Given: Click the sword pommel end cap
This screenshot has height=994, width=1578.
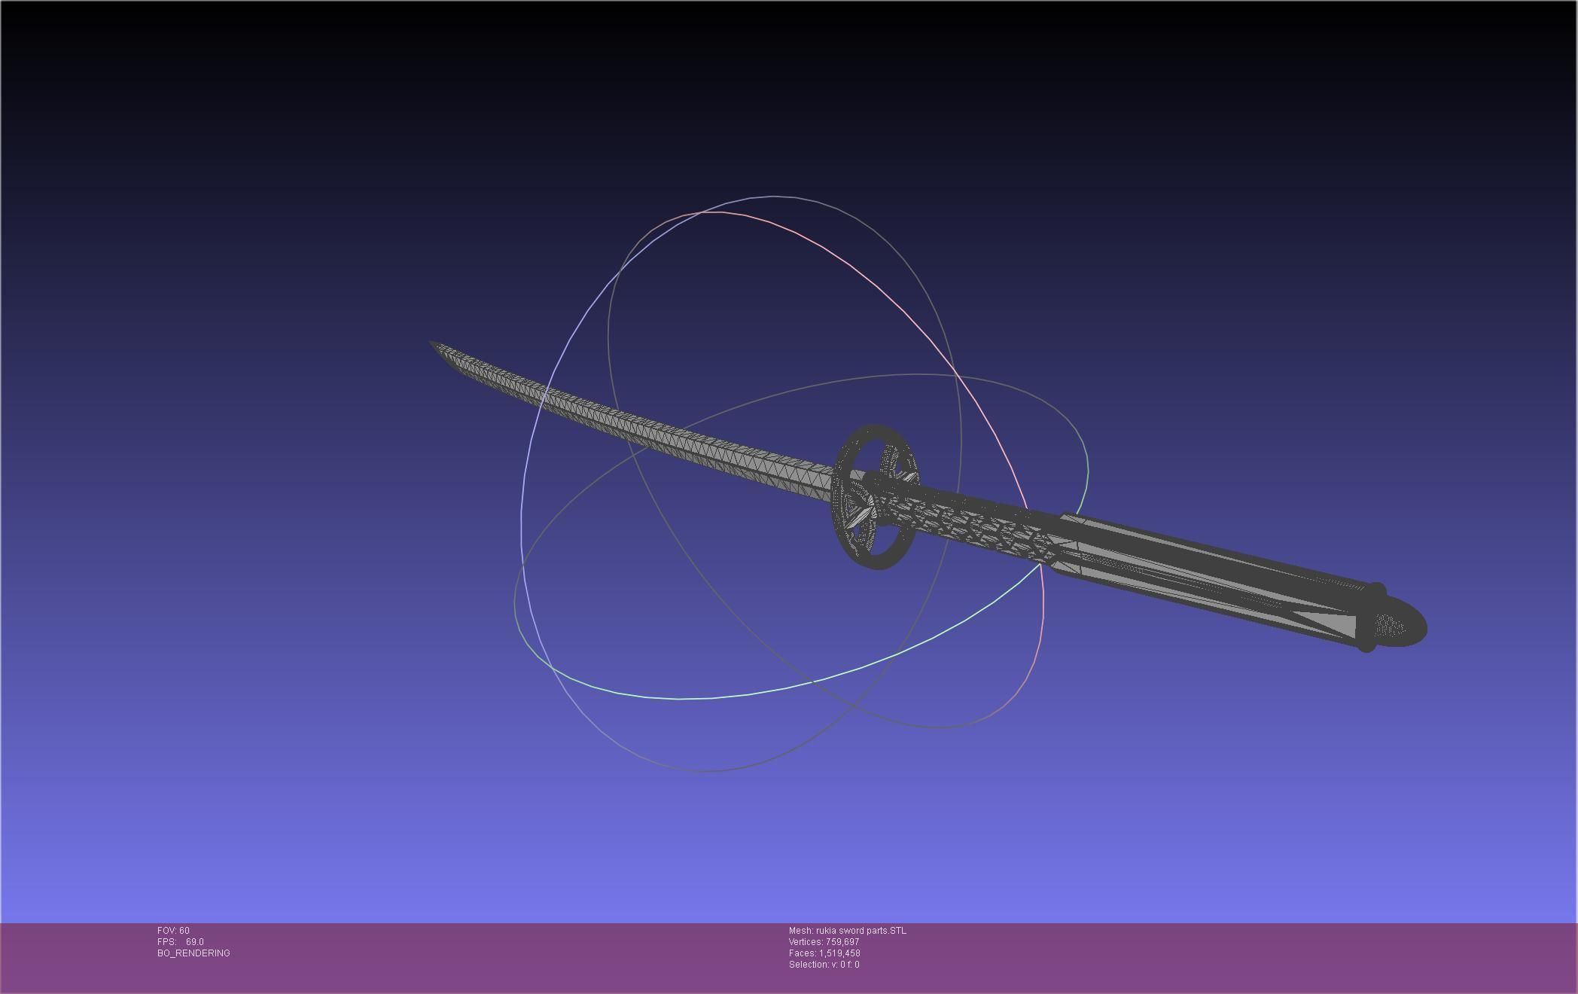Looking at the screenshot, I should pyautogui.click(x=1402, y=622).
